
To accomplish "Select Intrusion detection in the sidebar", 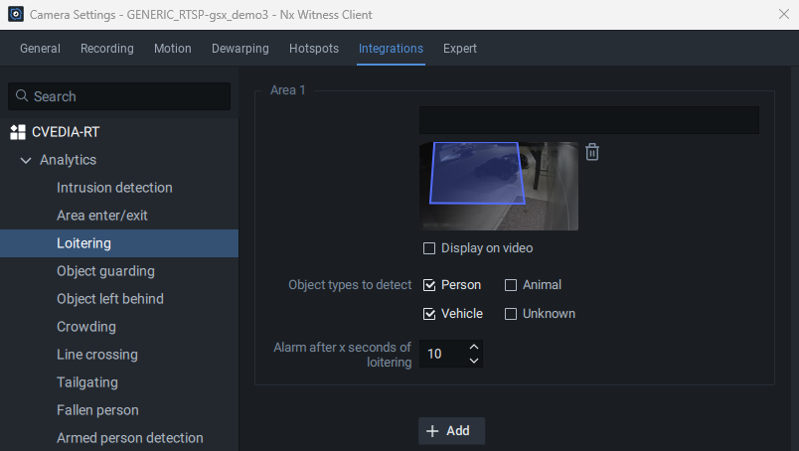I will [x=114, y=188].
